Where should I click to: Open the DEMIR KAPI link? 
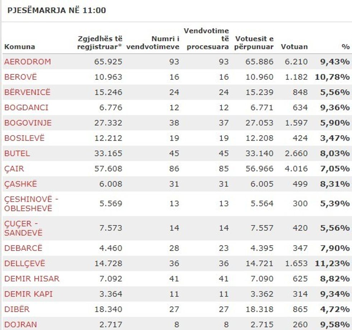point(28,294)
